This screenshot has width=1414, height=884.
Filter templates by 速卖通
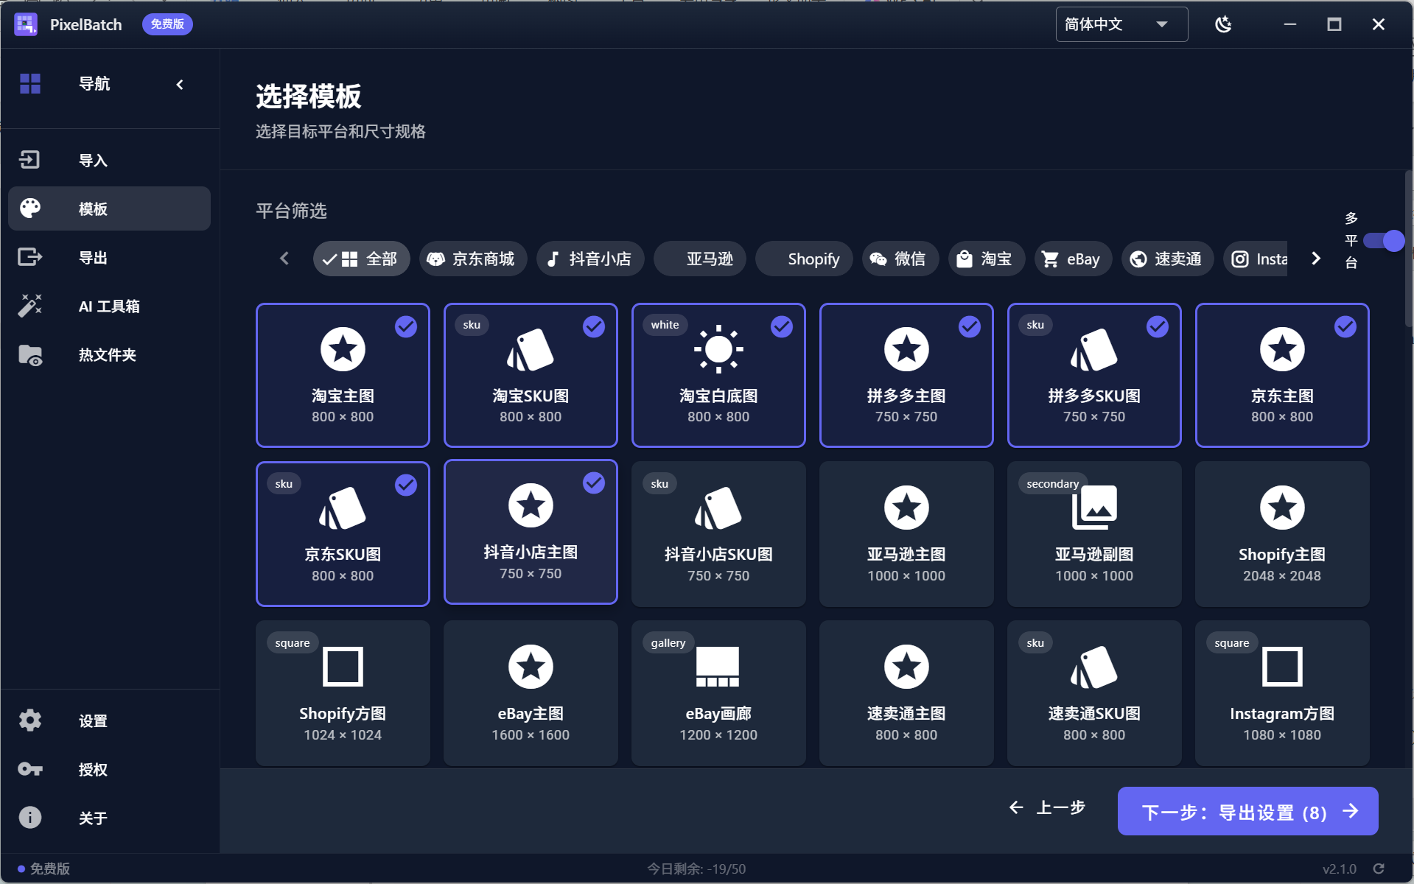coord(1168,259)
